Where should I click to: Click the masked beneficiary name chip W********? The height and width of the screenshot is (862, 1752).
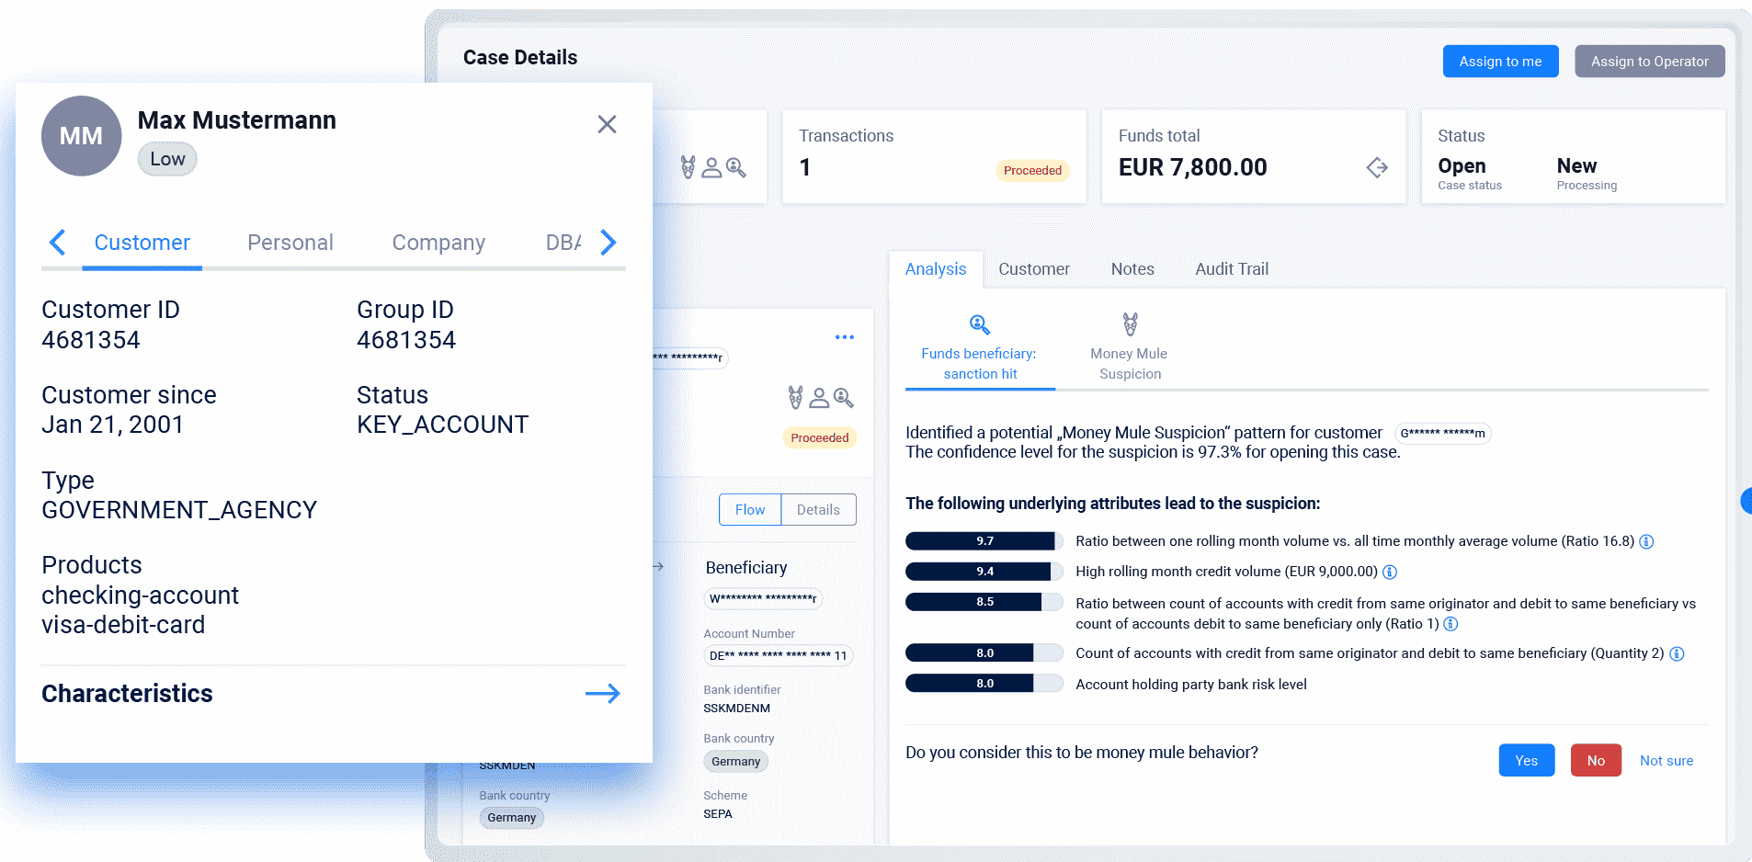pyautogui.click(x=763, y=599)
